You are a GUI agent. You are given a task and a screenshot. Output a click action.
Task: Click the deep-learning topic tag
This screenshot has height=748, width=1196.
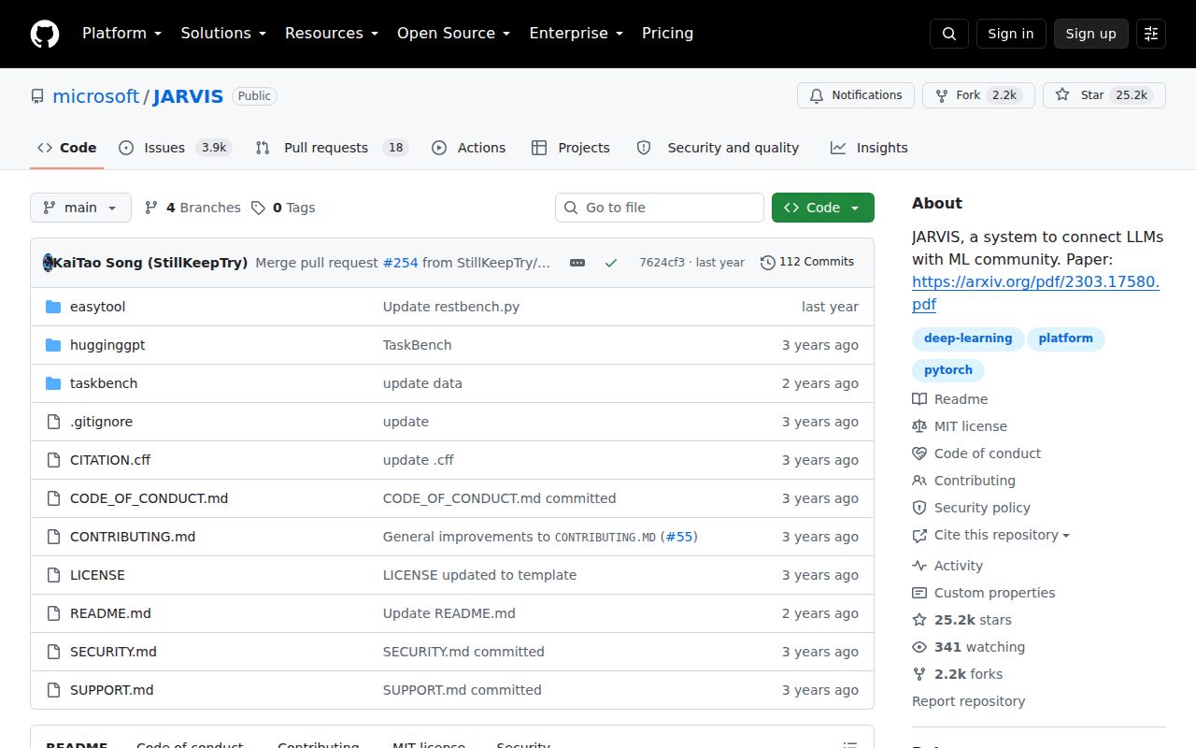click(968, 338)
